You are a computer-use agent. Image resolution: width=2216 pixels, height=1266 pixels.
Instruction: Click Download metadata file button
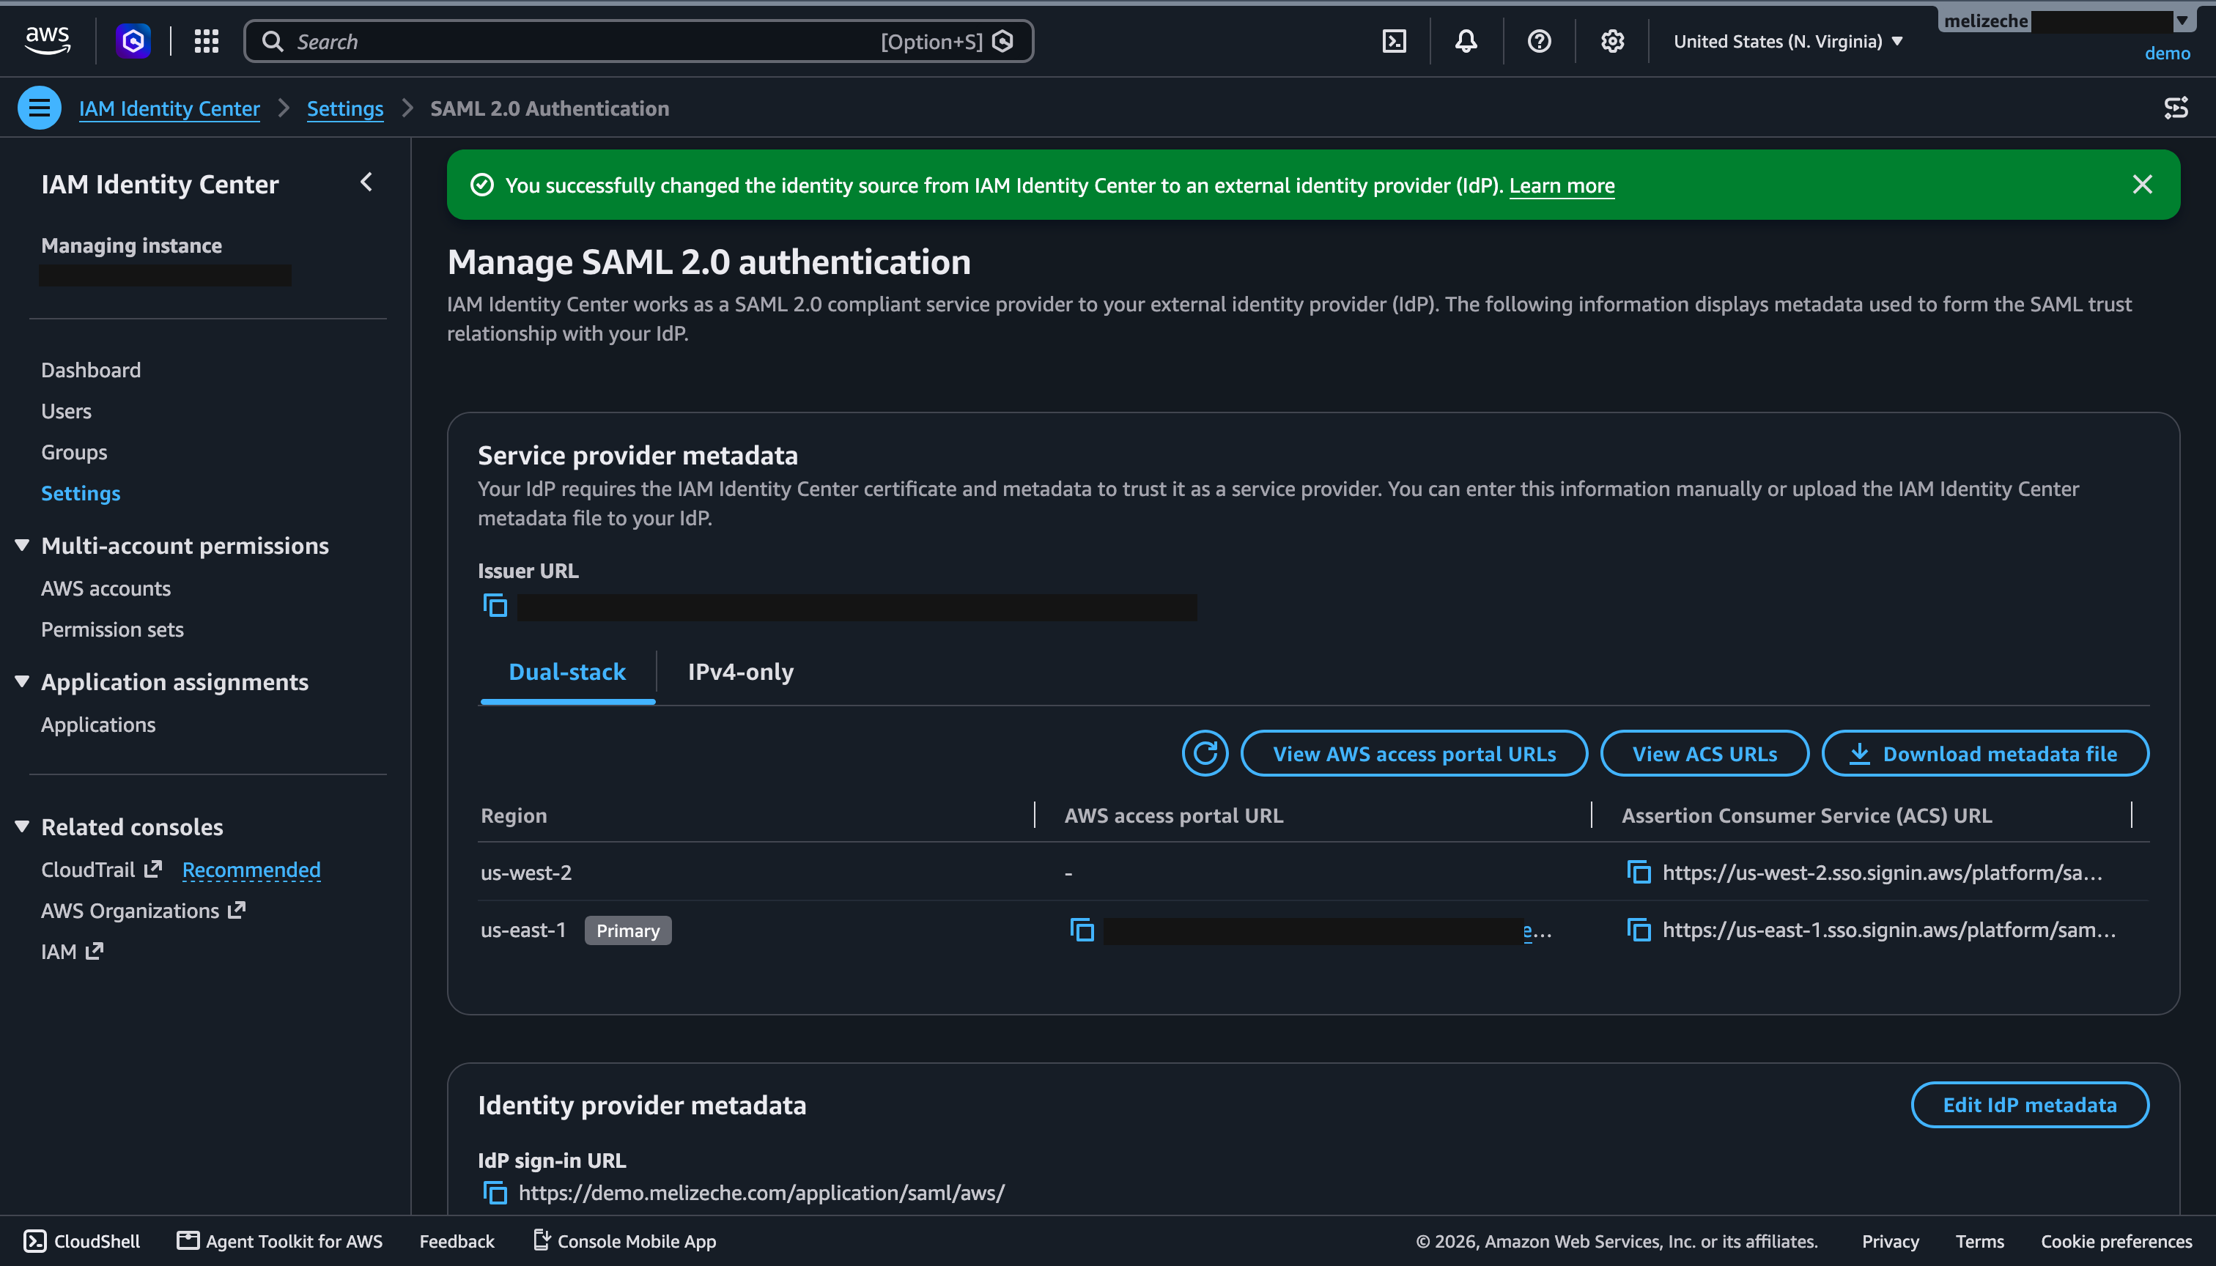[1985, 753]
